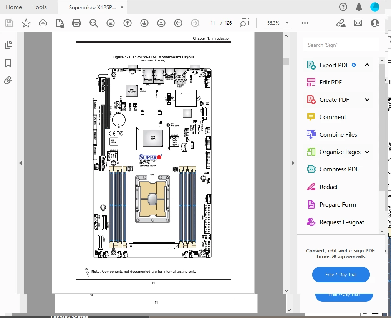Close the Supermicro X12SP document tab
This screenshot has height=318, width=391.
click(x=122, y=7)
